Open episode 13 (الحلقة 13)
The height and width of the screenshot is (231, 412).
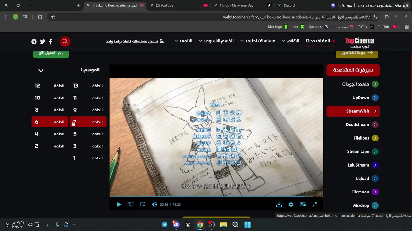pyautogui.click(x=88, y=86)
